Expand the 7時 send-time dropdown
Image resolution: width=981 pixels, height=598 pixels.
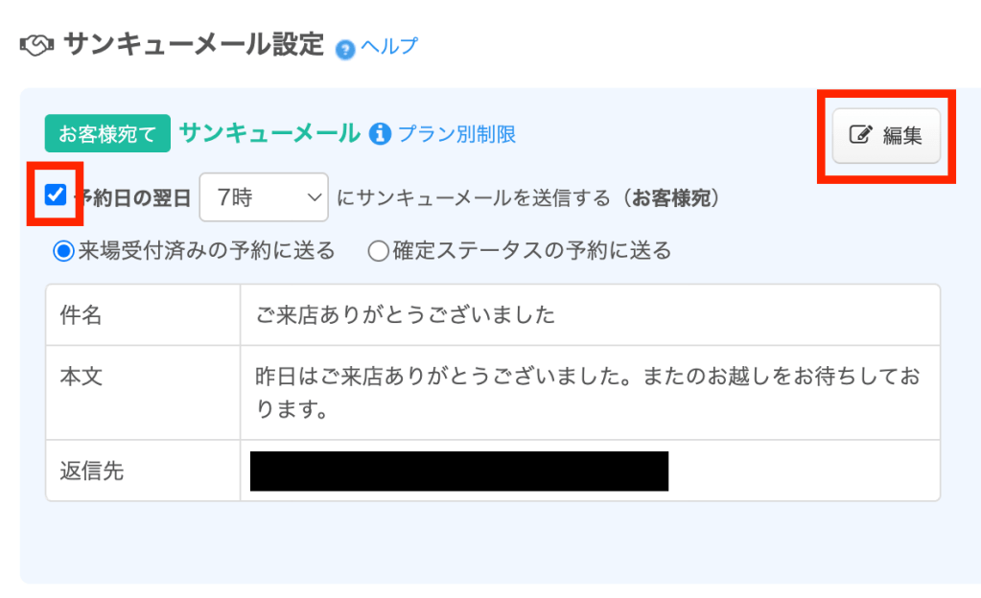[264, 197]
